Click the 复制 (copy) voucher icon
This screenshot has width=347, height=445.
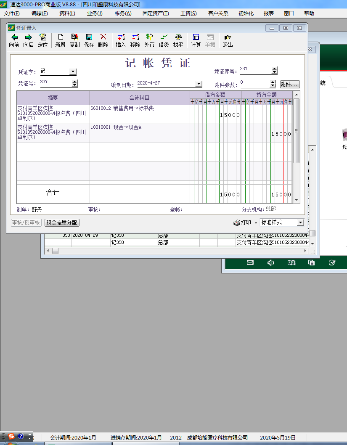point(75,37)
